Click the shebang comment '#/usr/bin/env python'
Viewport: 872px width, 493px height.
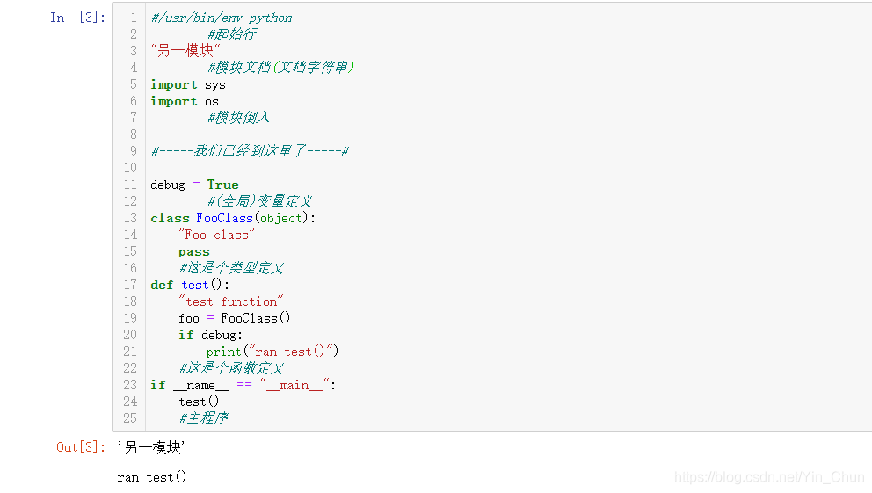click(222, 18)
